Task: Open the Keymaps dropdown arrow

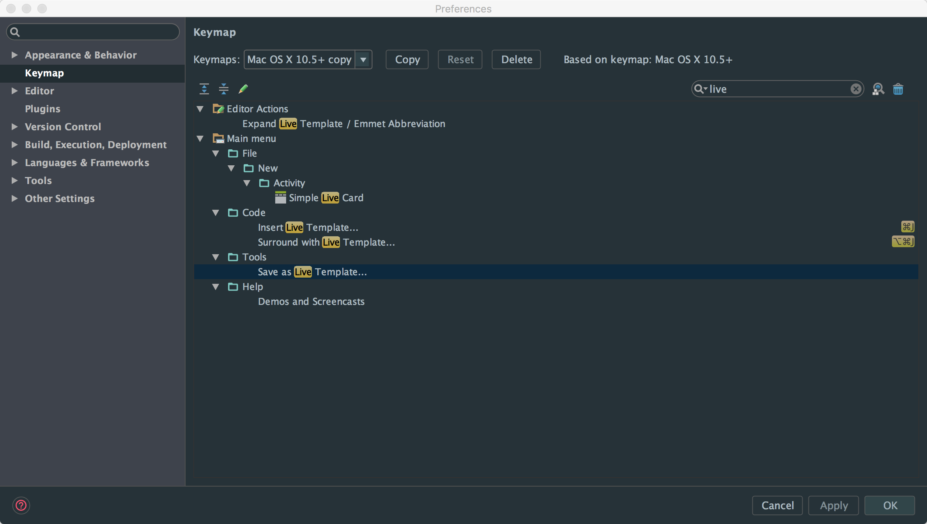Action: click(363, 60)
